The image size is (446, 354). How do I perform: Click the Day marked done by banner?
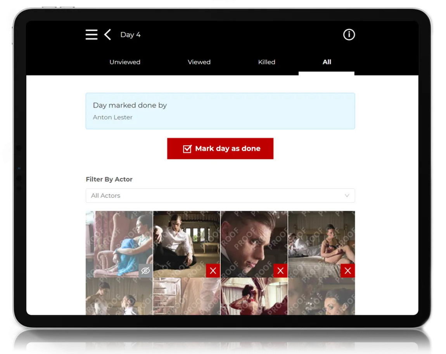pos(220,111)
